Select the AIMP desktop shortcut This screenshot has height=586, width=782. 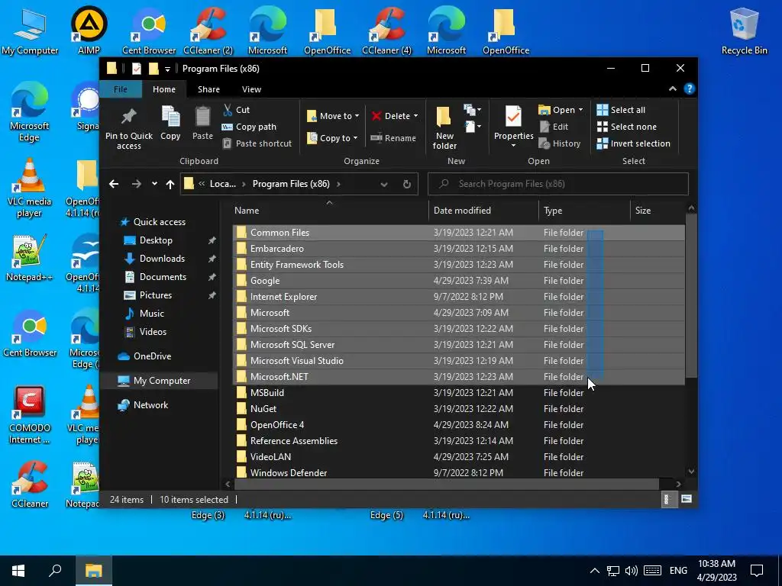point(89,31)
